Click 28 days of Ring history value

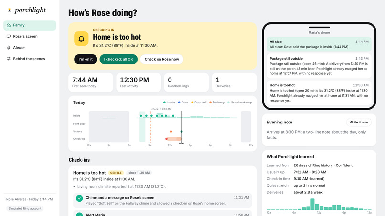(x=323, y=165)
